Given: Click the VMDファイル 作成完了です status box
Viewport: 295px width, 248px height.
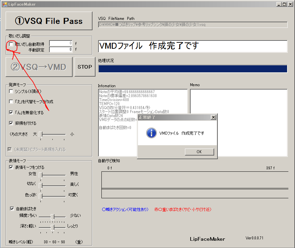Looking at the screenshot, I should 193,46.
